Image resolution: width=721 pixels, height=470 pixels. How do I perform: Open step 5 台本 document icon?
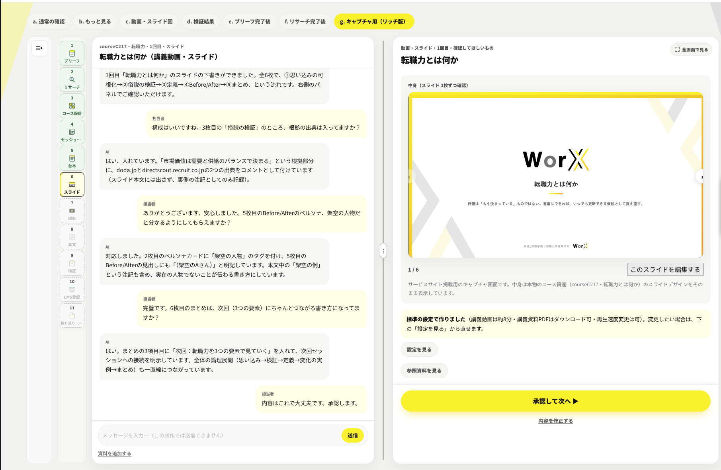72,158
